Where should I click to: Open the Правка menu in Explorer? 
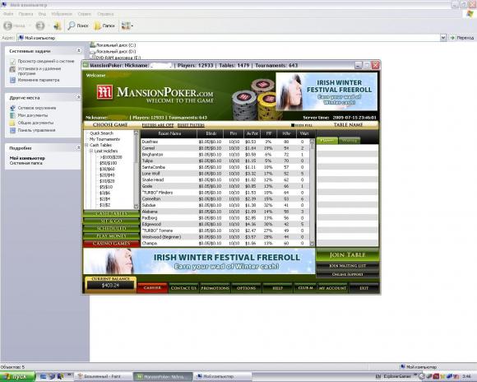25,14
